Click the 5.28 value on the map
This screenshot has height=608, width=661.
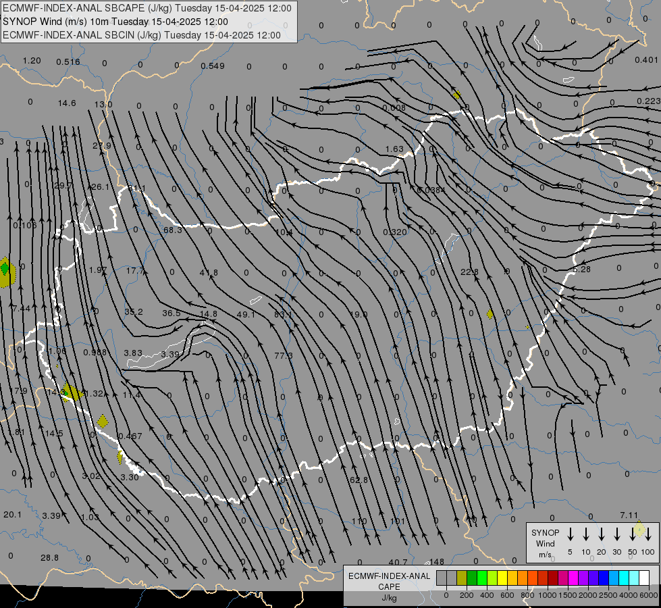(x=582, y=269)
